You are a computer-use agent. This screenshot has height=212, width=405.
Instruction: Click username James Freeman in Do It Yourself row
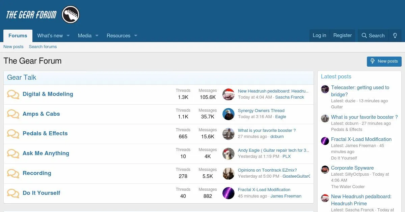pos(286,196)
